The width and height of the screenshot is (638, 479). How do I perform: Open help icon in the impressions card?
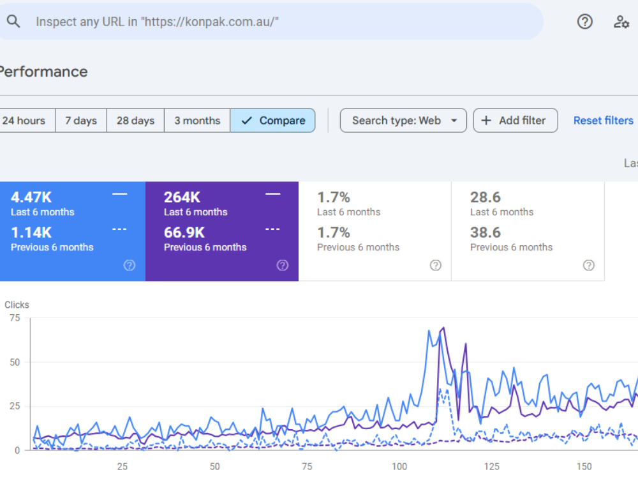(x=283, y=266)
